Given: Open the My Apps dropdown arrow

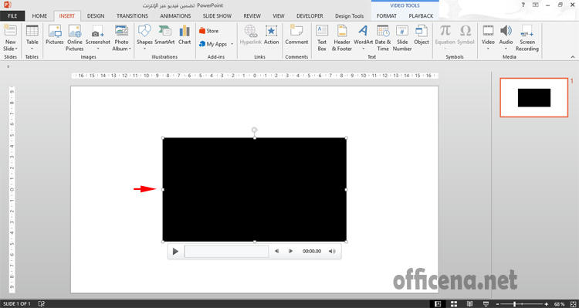Looking at the screenshot, I should pos(232,44).
